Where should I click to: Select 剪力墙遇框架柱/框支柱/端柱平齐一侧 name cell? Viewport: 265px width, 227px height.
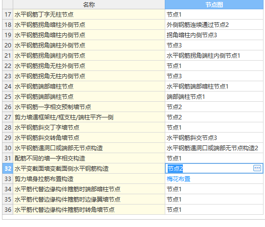(x=89, y=117)
